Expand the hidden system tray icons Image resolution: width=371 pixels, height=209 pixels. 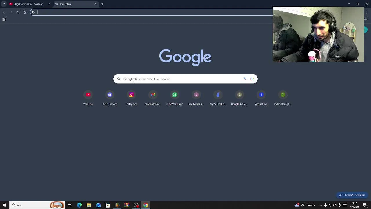pos(321,205)
